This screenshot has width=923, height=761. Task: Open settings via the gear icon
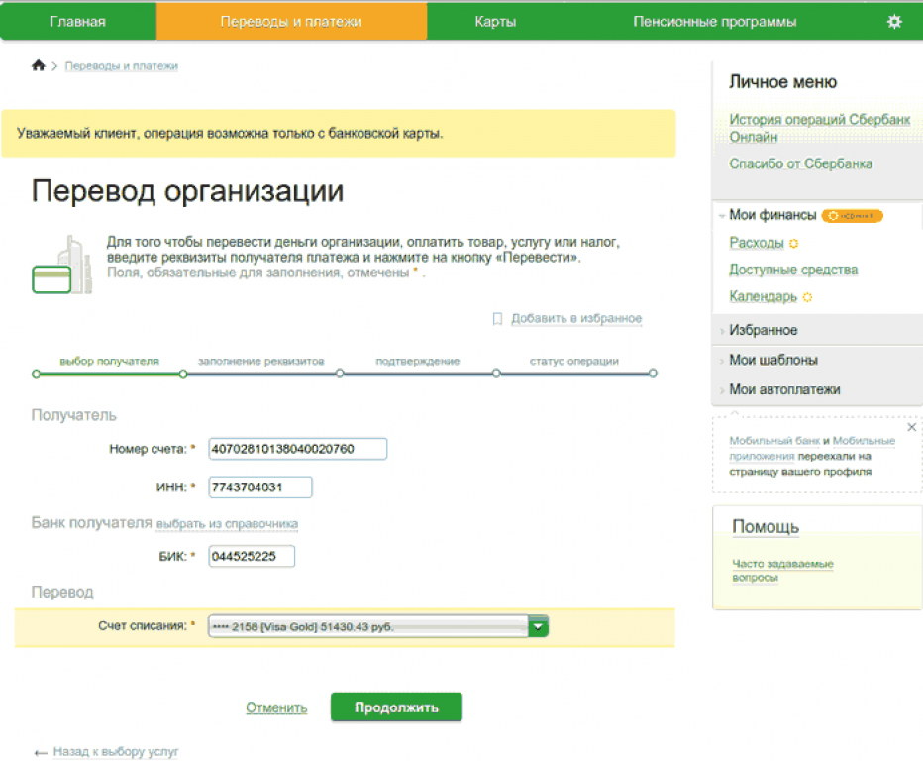tap(894, 21)
